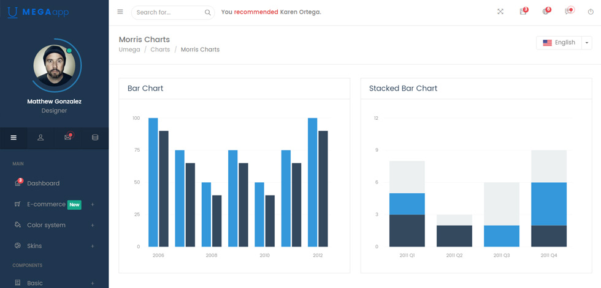Open the language dropdown caret
Screen dimensions: 601x288
(587, 43)
